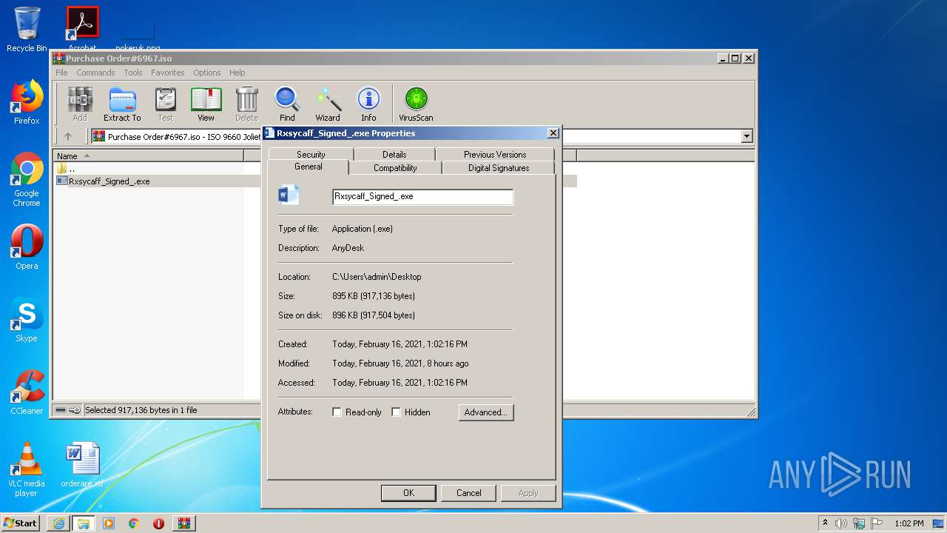
Task: Open the View tool in WinRAR
Action: (206, 104)
